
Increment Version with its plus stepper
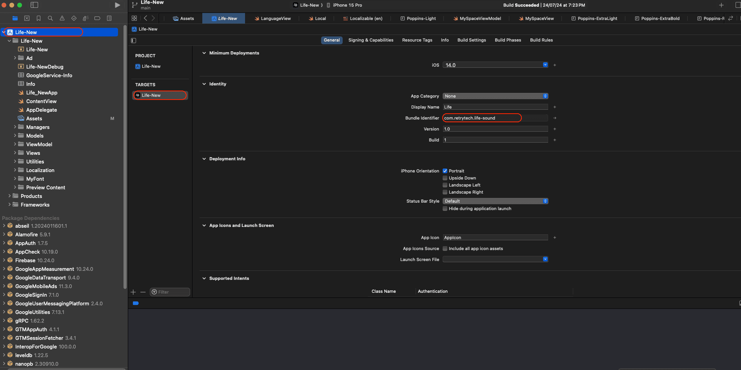pyautogui.click(x=554, y=129)
